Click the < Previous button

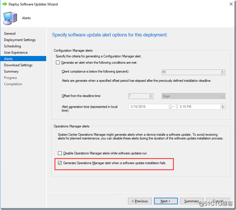point(140,201)
